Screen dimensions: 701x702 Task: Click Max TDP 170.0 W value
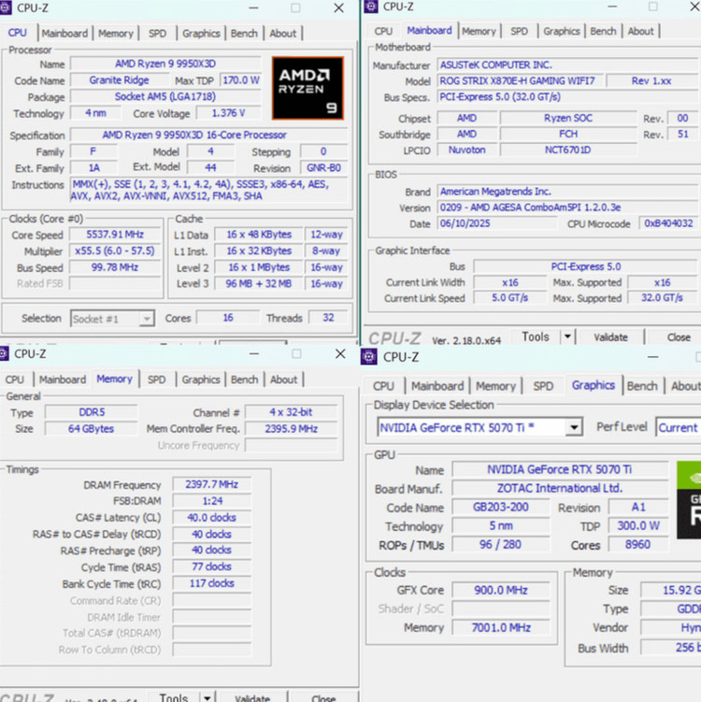241,80
